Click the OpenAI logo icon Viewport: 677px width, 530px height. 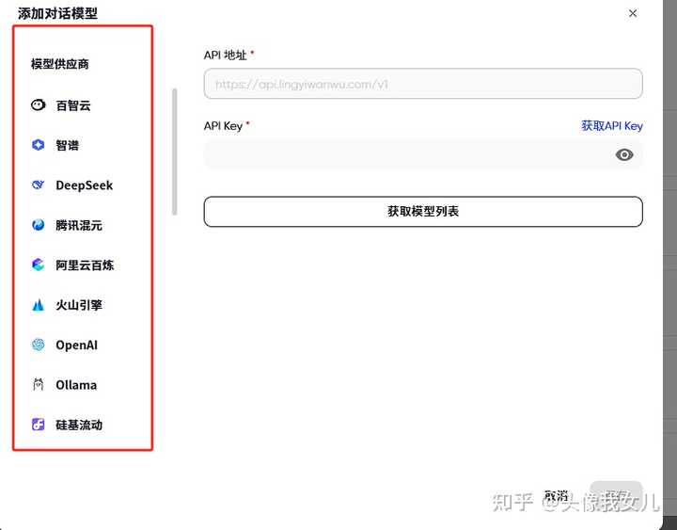(x=39, y=345)
